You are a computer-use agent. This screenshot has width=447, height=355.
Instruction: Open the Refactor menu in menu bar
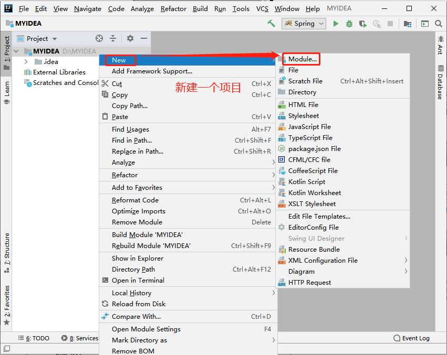(x=173, y=9)
